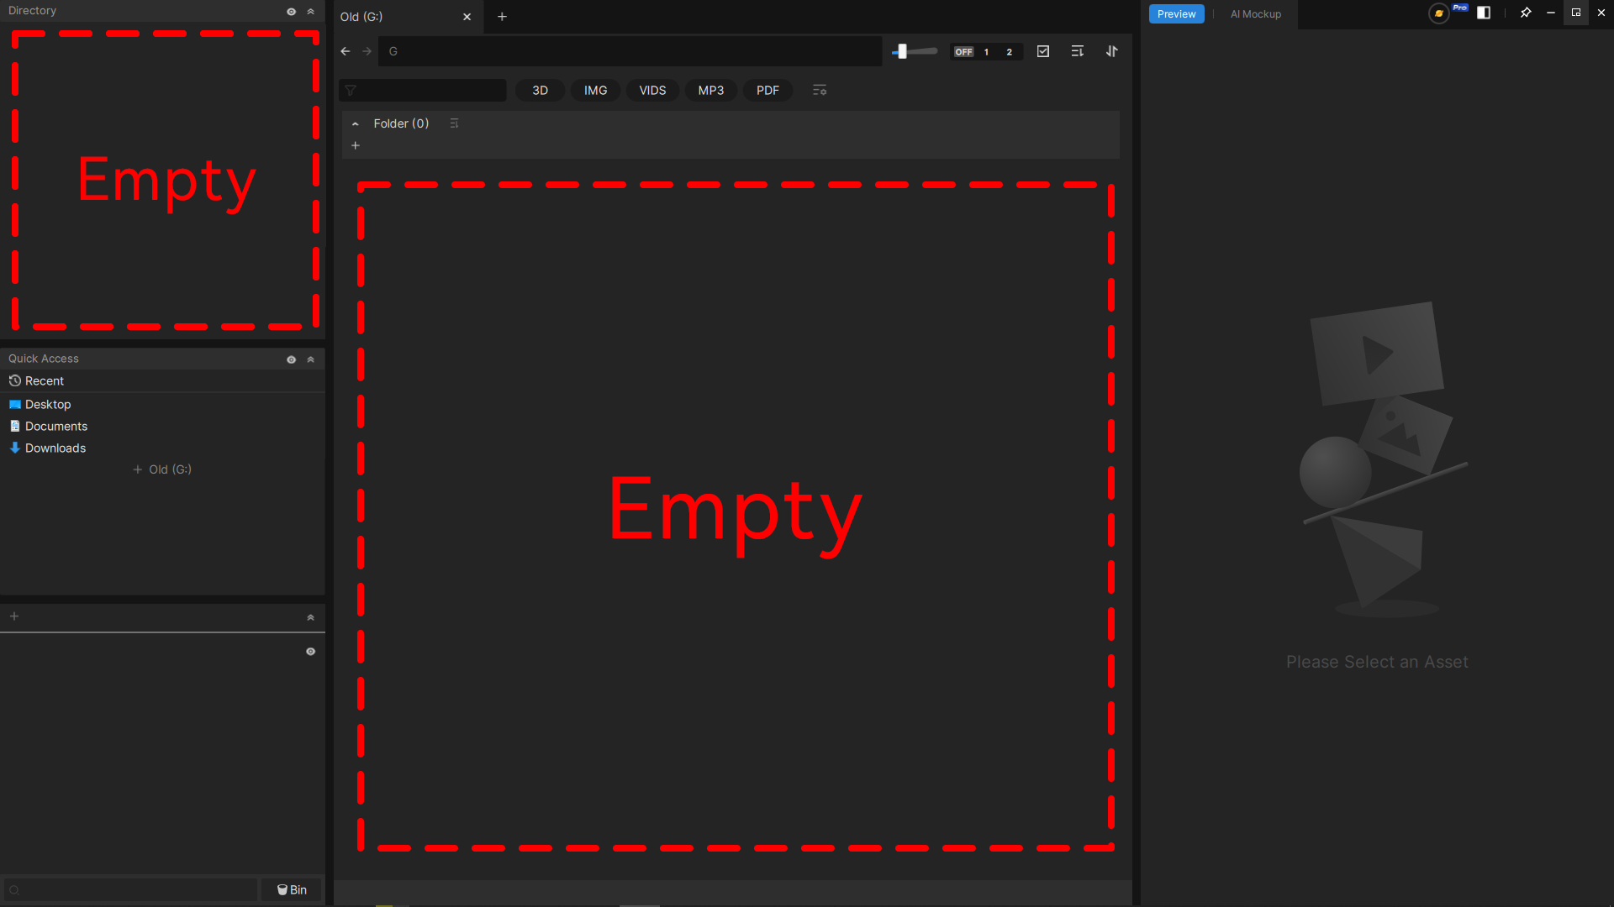This screenshot has height=907, width=1614.
Task: Minimize the application window
Action: pyautogui.click(x=1551, y=13)
